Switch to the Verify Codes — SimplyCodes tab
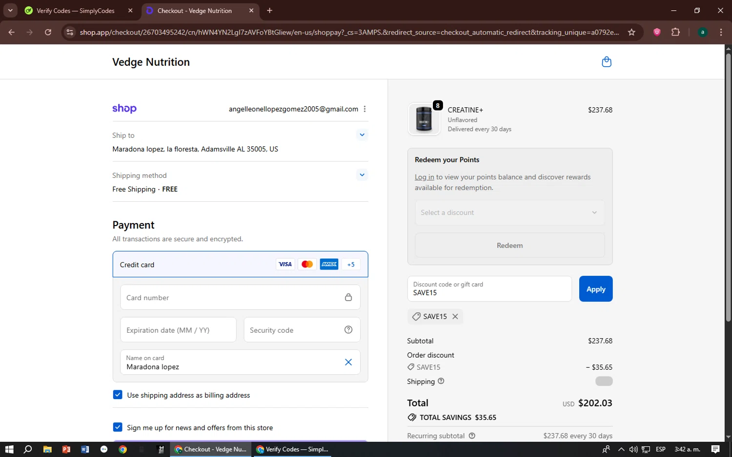 (75, 11)
